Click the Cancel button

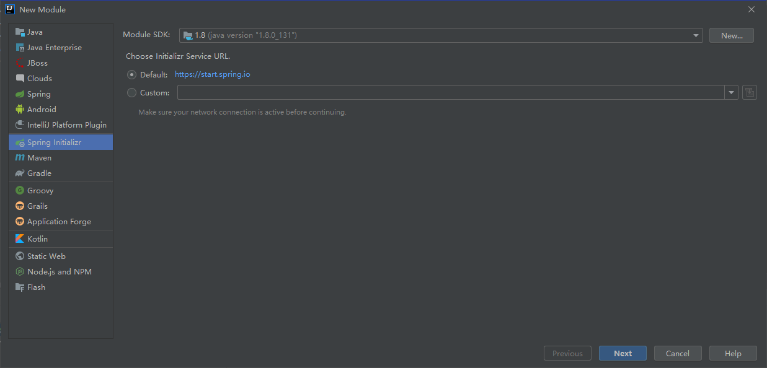click(x=678, y=353)
